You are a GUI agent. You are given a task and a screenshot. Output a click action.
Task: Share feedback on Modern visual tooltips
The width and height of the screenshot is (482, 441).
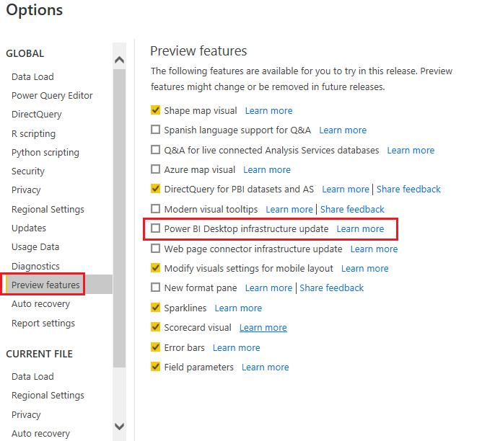352,209
